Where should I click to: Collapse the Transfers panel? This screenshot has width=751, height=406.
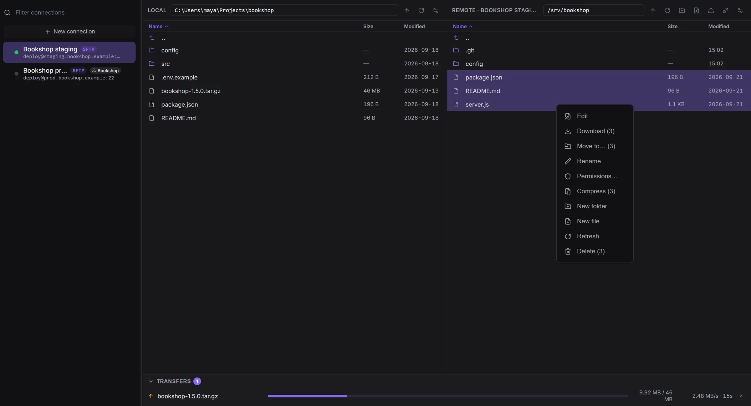tap(151, 381)
